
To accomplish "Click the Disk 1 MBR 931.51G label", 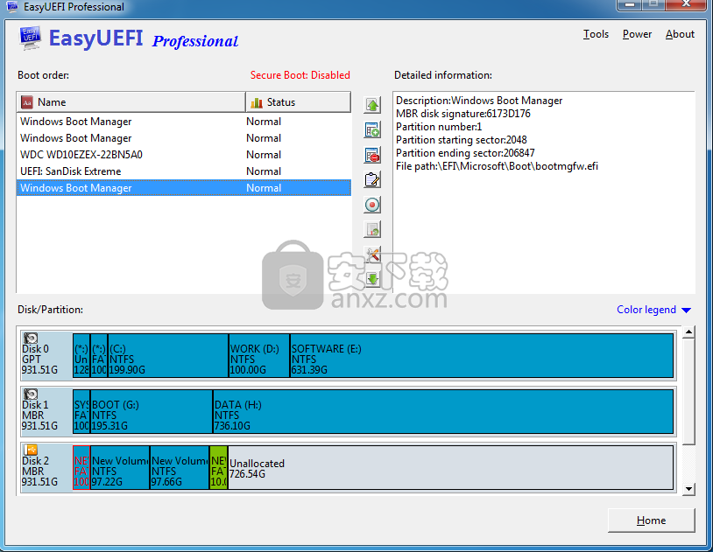I will (x=39, y=416).
